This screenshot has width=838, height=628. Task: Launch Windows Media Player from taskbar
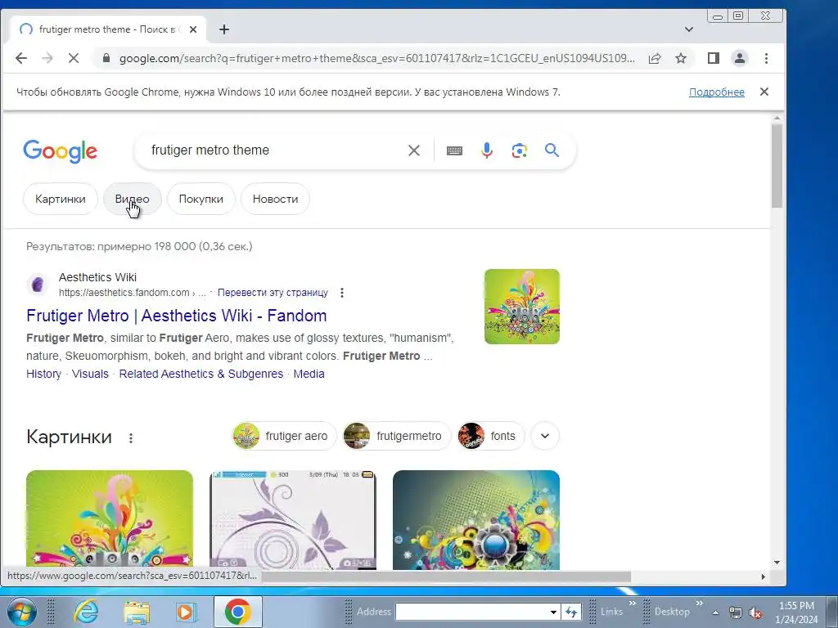coord(186,612)
